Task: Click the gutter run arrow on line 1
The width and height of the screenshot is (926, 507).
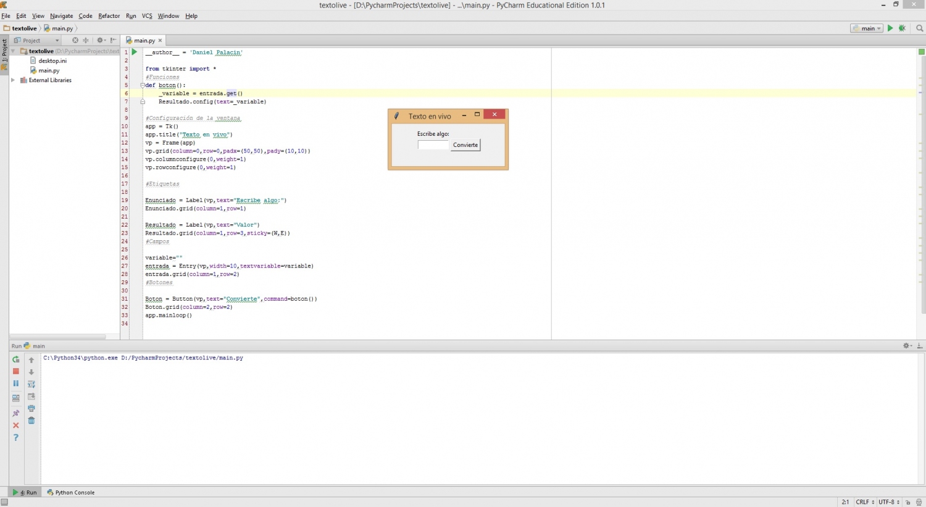Action: [134, 52]
